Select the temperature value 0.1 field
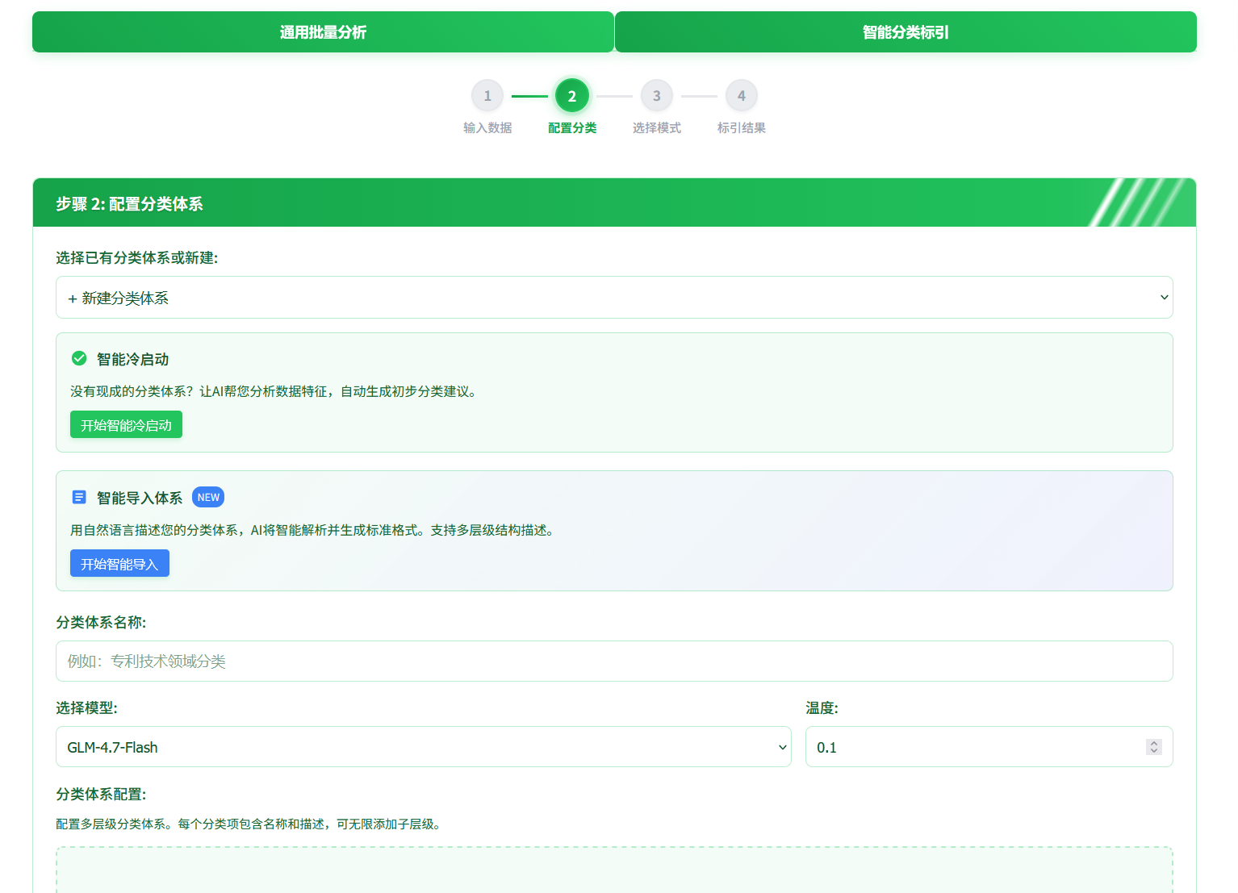The height and width of the screenshot is (893, 1238). [x=968, y=746]
